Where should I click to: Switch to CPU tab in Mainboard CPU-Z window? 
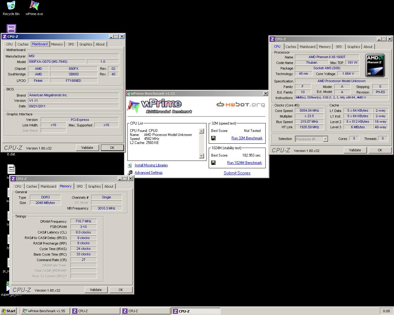(10, 44)
